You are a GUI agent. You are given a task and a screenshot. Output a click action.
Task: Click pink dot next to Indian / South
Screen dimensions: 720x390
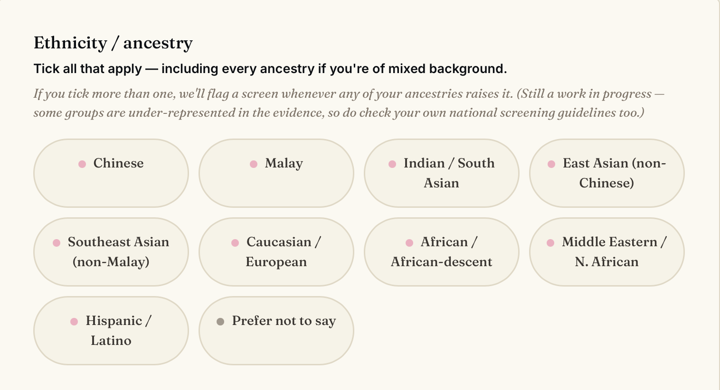[x=392, y=164]
